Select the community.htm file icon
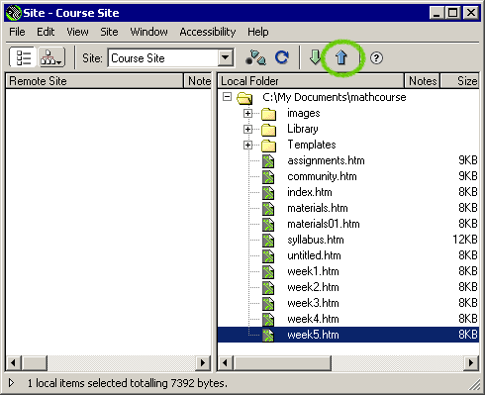 (268, 177)
